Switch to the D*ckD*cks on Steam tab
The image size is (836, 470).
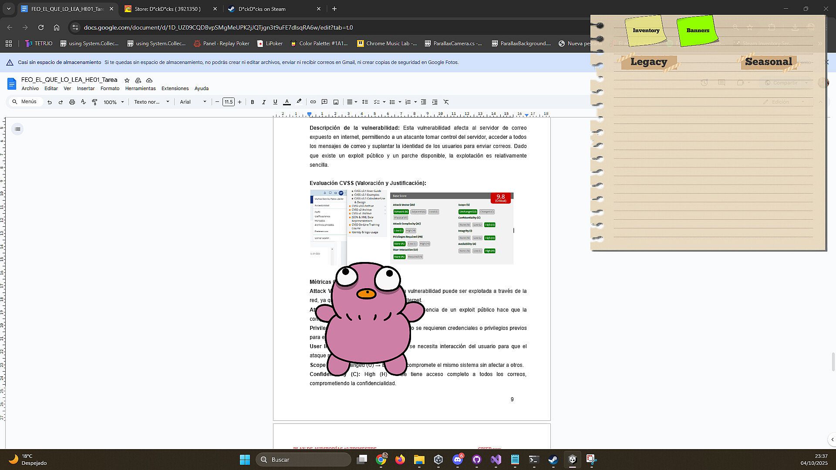click(x=262, y=9)
